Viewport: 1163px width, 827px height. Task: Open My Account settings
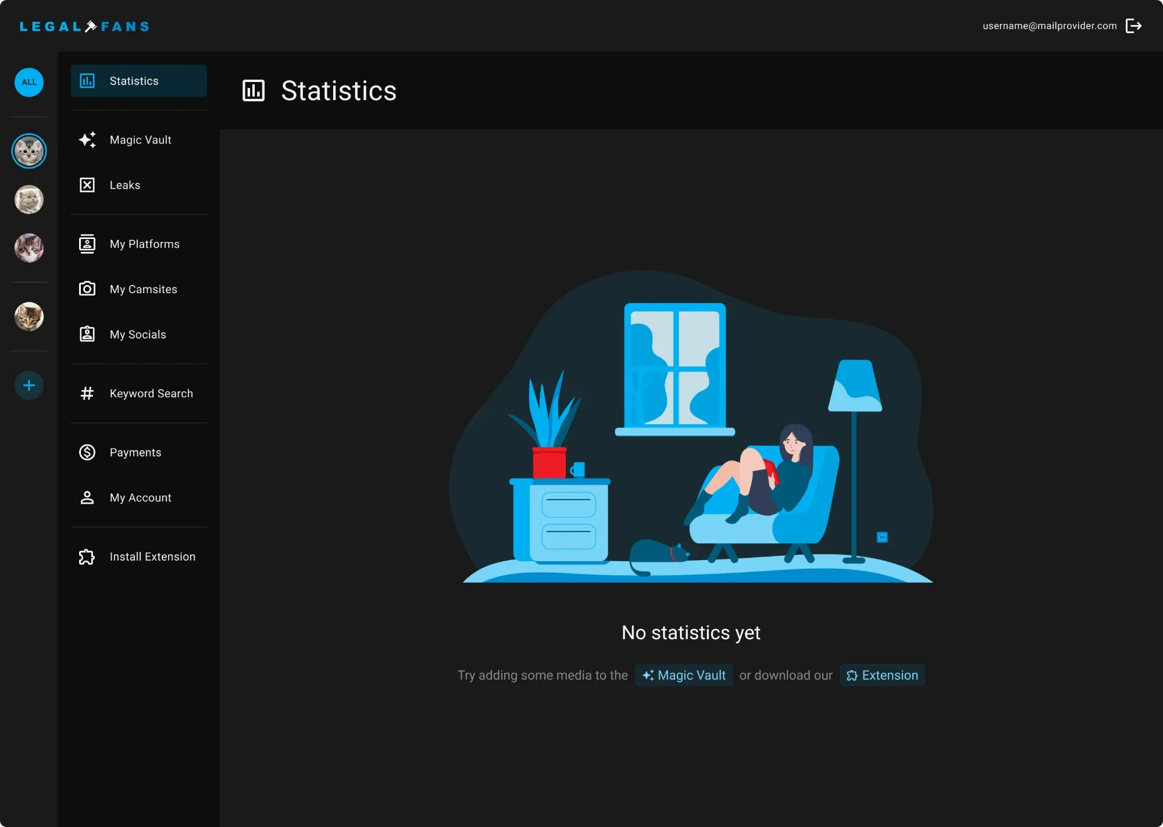coord(138,497)
